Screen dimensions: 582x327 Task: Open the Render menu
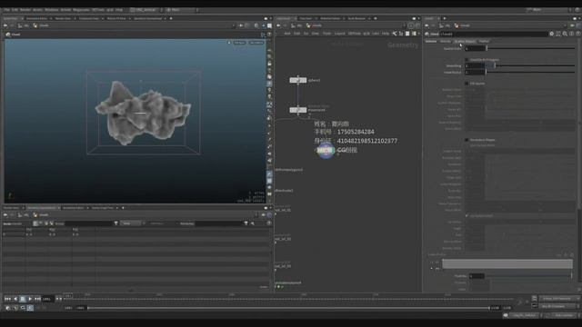[x=25, y=10]
